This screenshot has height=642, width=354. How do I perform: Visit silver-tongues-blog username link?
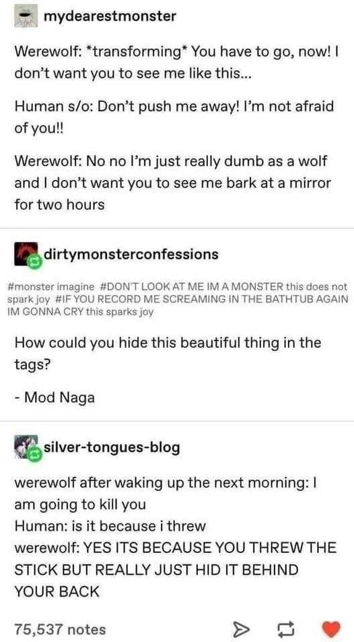[x=111, y=447]
